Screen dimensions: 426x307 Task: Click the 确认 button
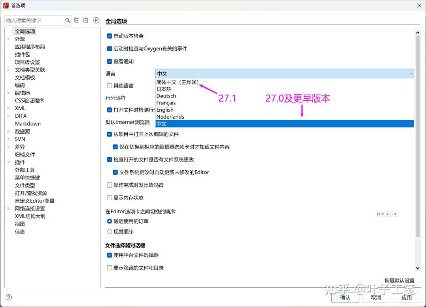345,298
